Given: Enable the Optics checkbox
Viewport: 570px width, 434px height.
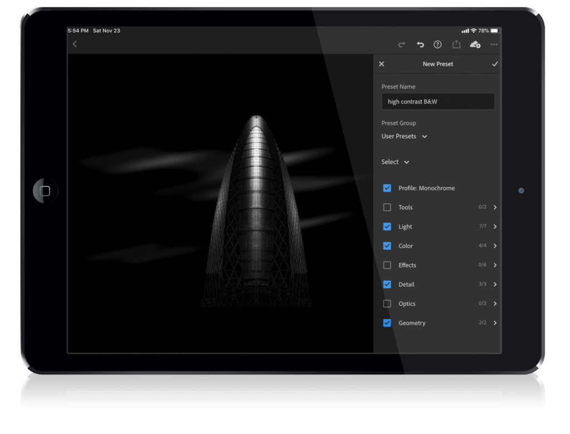Looking at the screenshot, I should (387, 303).
